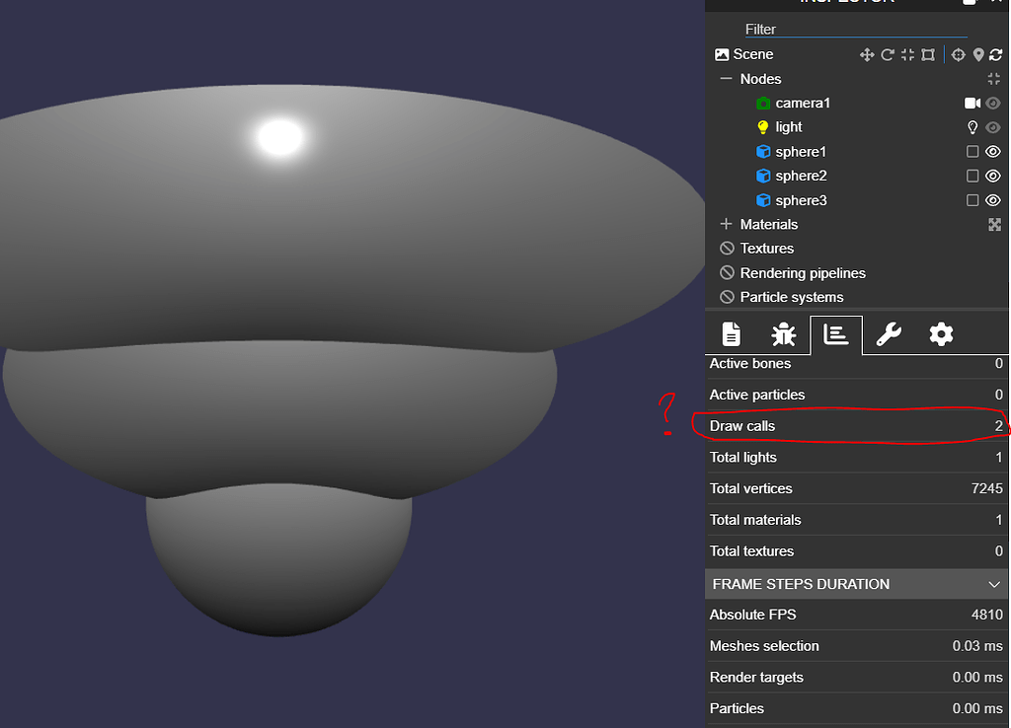Select the light node in the tree
The height and width of the screenshot is (728, 1011).
click(x=788, y=126)
